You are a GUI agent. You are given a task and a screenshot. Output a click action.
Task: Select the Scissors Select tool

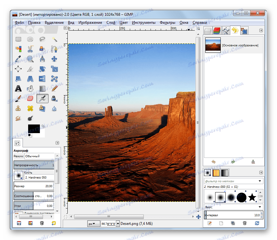(x=30, y=49)
